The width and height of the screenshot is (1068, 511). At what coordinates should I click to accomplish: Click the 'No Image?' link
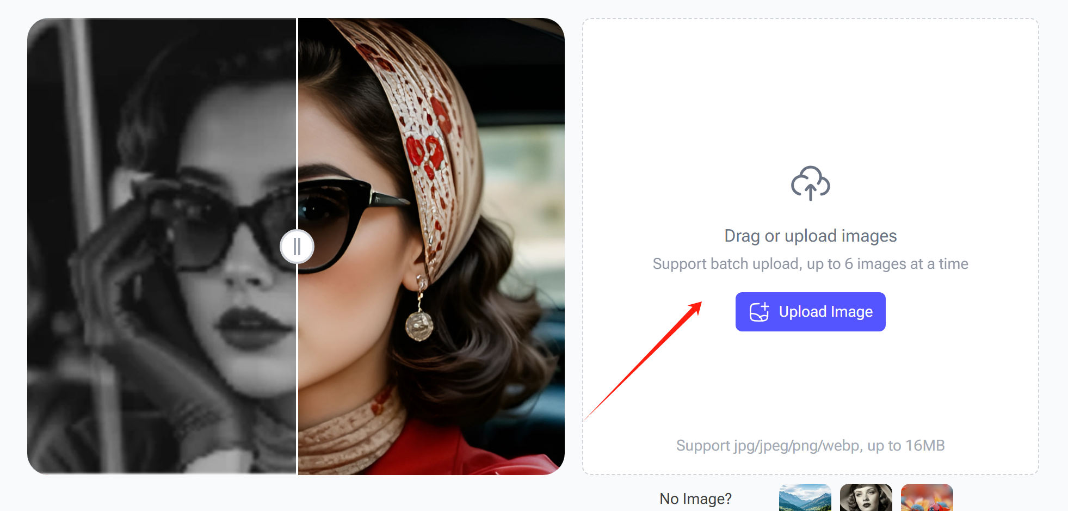pyautogui.click(x=695, y=498)
